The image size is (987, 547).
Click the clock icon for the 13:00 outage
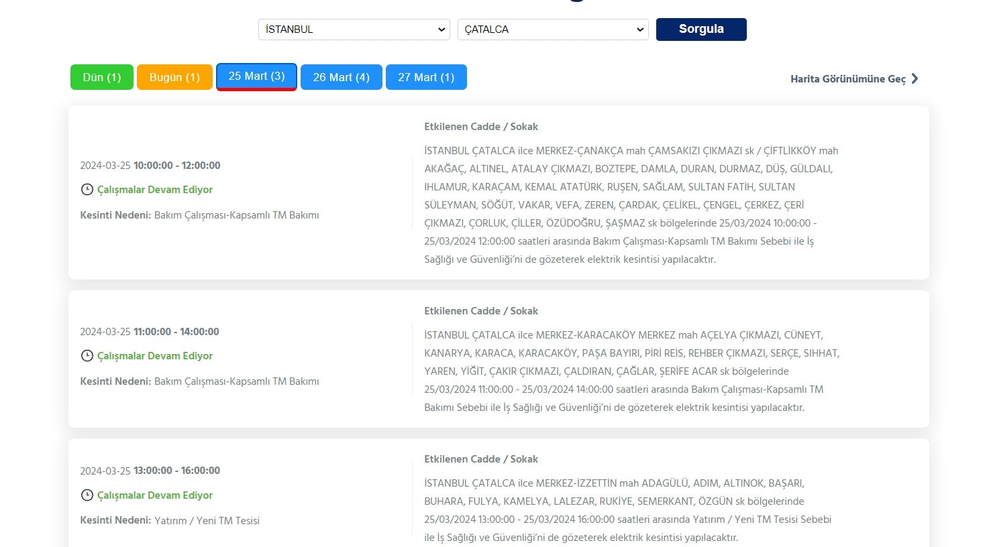point(87,495)
